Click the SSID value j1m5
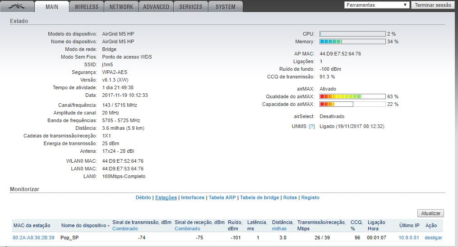 [107, 64]
